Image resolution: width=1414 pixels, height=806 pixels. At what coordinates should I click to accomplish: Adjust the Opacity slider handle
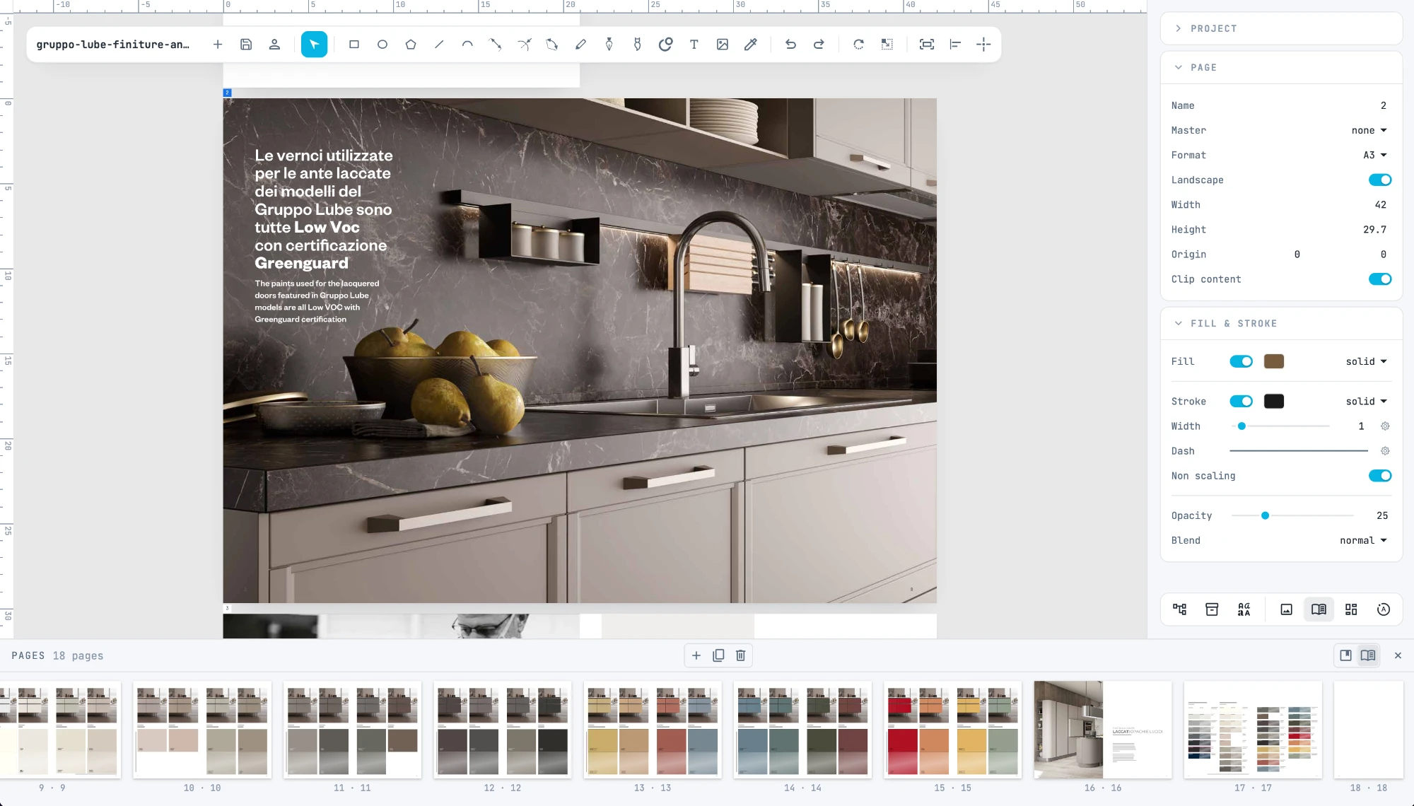pyautogui.click(x=1265, y=515)
